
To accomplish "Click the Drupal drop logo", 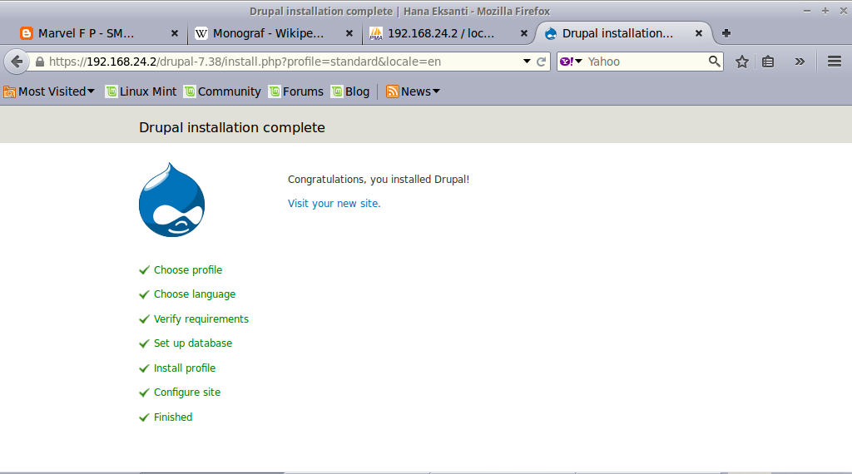I will click(171, 200).
